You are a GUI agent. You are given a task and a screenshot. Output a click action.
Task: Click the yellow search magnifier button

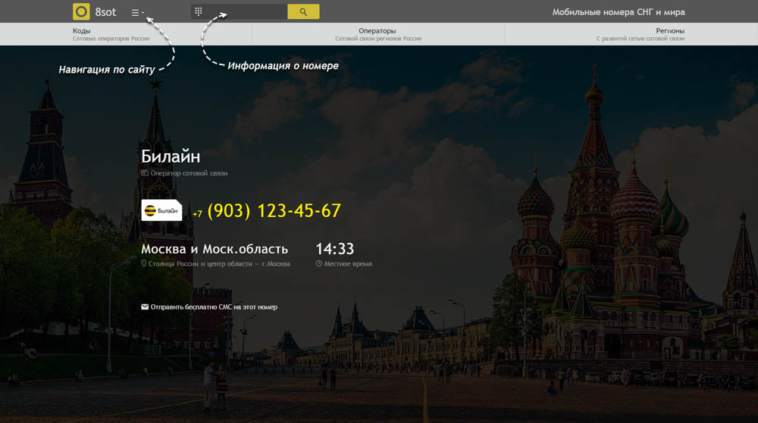[x=303, y=11]
